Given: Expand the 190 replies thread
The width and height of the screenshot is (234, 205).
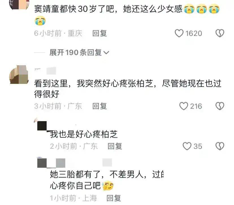Looking at the screenshot, I should (79, 53).
